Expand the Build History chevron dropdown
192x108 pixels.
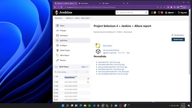(87, 67)
